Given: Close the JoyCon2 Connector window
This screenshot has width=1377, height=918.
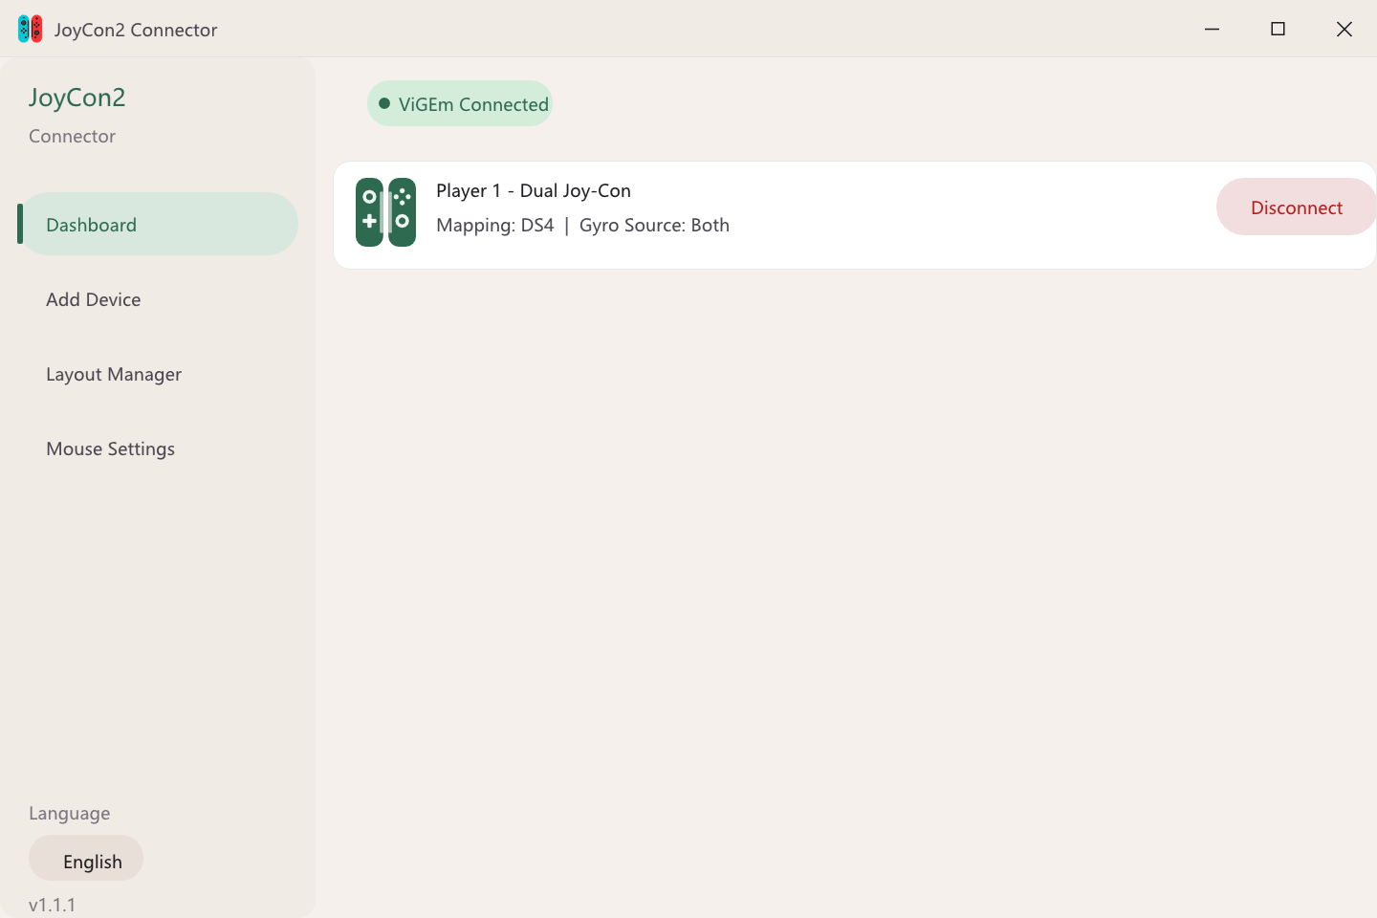Looking at the screenshot, I should 1344,29.
